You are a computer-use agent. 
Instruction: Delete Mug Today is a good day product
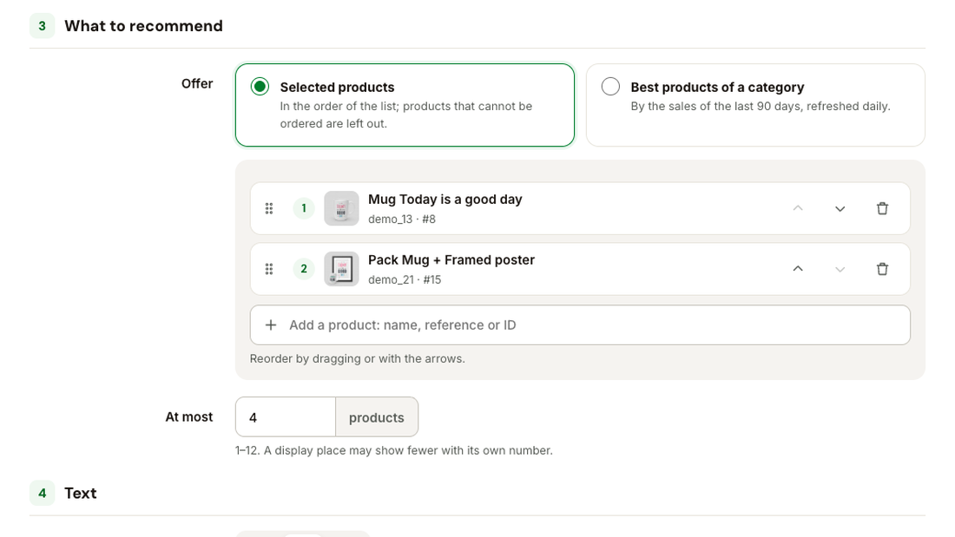click(x=882, y=209)
